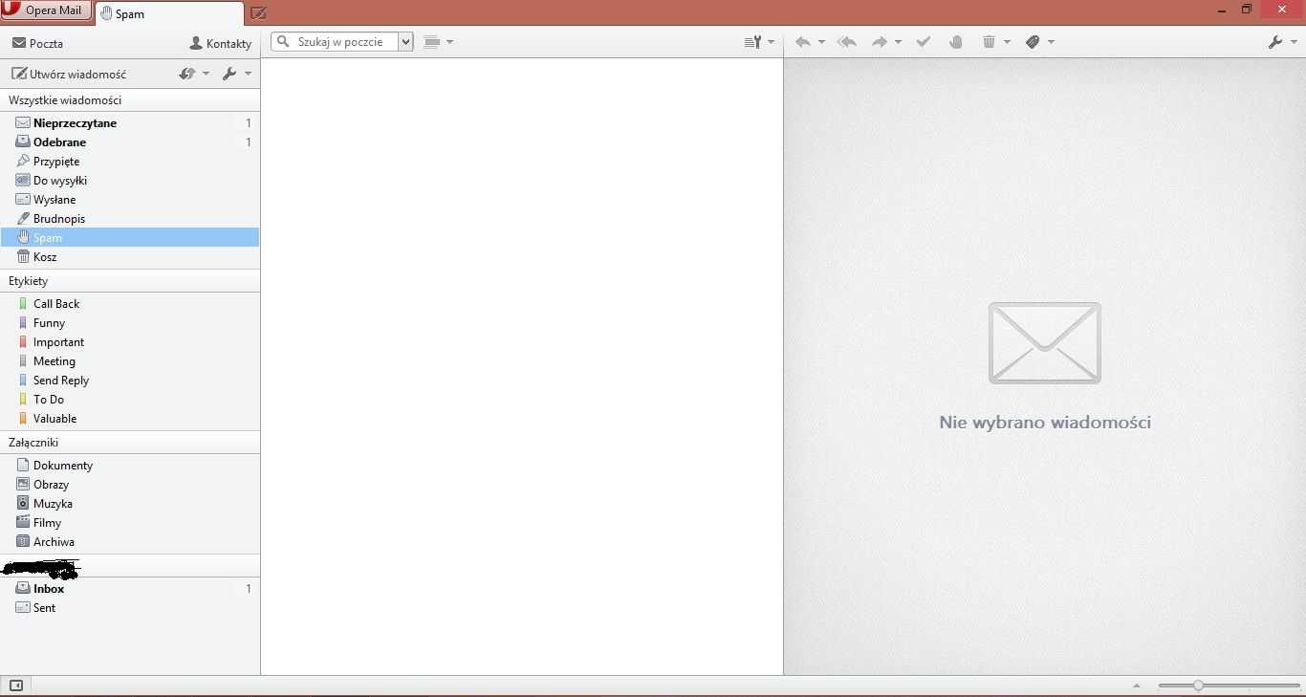Toggle the panel with status bar icon
1306x697 pixels.
(15, 686)
